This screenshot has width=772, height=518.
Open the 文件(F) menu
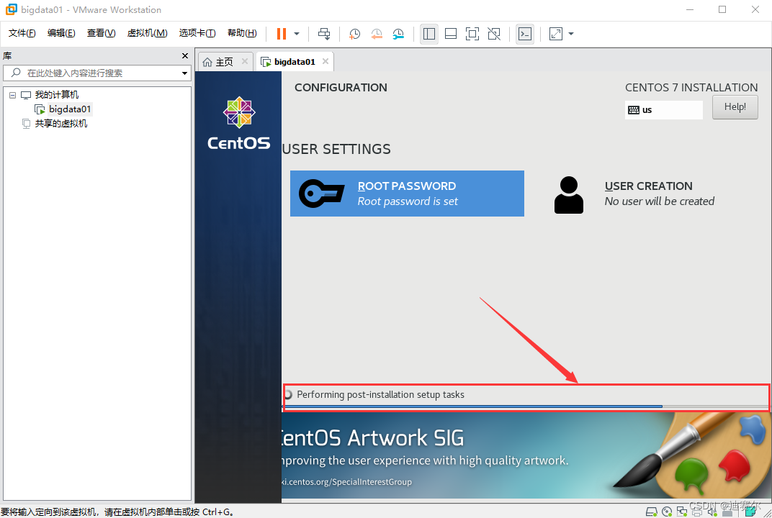22,33
